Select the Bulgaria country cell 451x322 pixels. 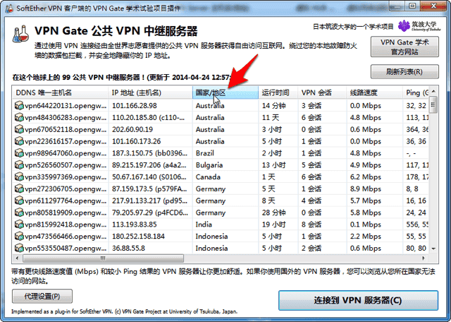click(209, 165)
